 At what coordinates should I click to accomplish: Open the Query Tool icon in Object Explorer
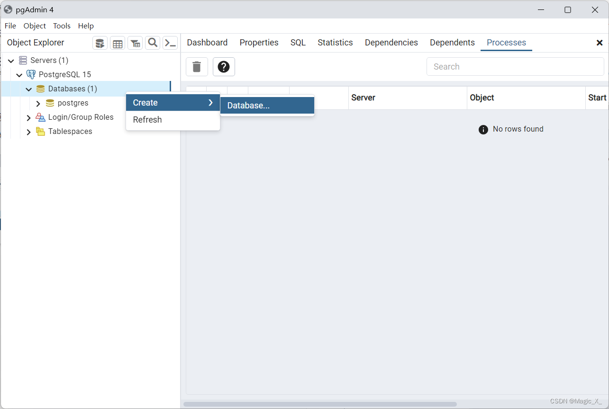click(x=100, y=43)
